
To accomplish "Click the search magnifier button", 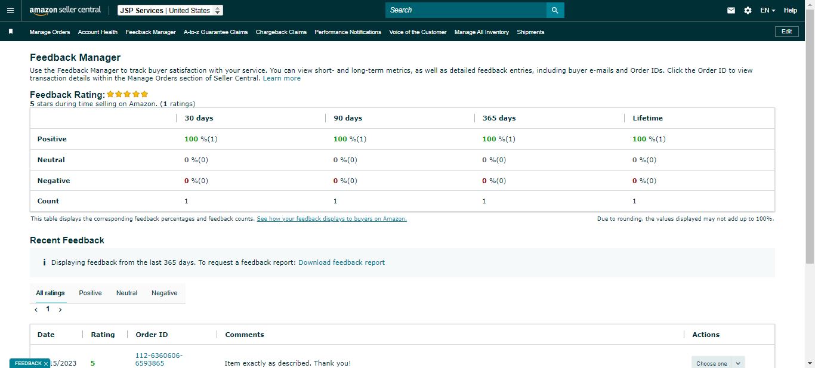I will tap(555, 10).
